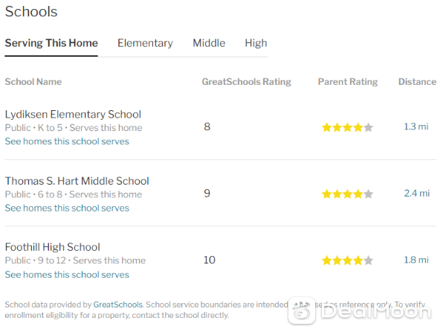
Task: Select the High schools tab
Action: point(256,43)
